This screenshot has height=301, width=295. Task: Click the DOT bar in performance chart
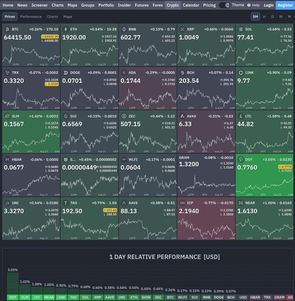point(13,284)
